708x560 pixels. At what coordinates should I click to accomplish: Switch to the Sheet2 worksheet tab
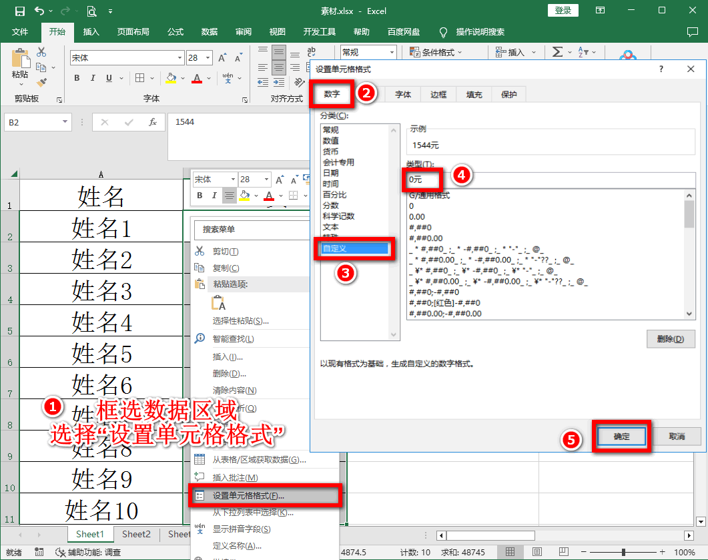coord(136,534)
